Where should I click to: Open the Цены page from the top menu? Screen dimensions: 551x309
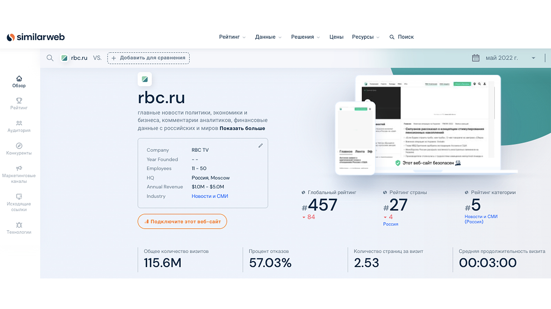336,37
